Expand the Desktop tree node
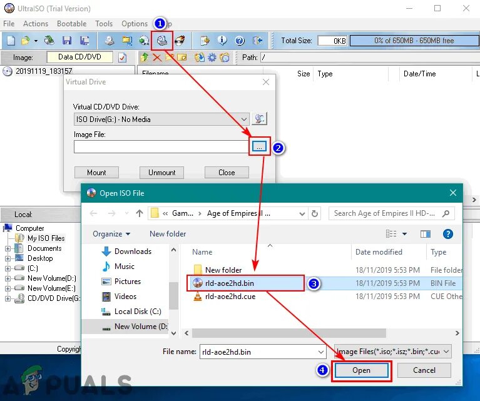Image resolution: width=480 pixels, height=401 pixels. tap(8, 258)
